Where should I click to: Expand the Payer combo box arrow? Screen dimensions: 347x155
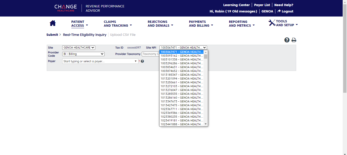136,61
